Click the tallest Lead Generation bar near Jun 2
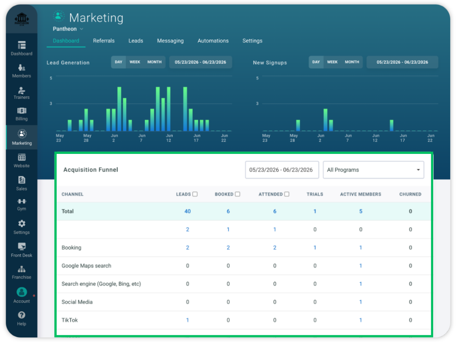 click(x=119, y=109)
